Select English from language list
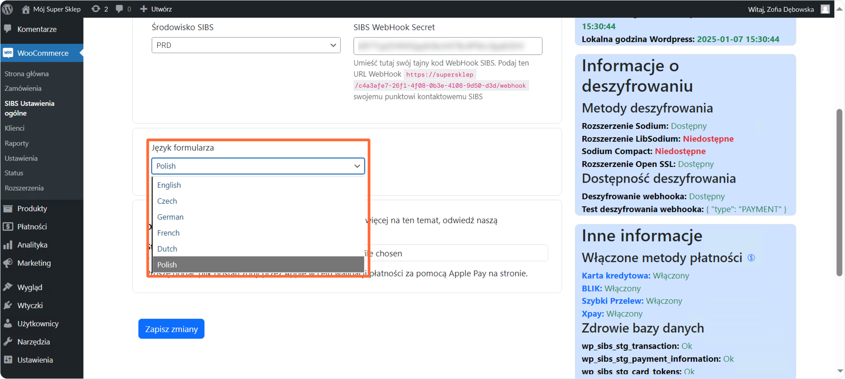 click(169, 185)
